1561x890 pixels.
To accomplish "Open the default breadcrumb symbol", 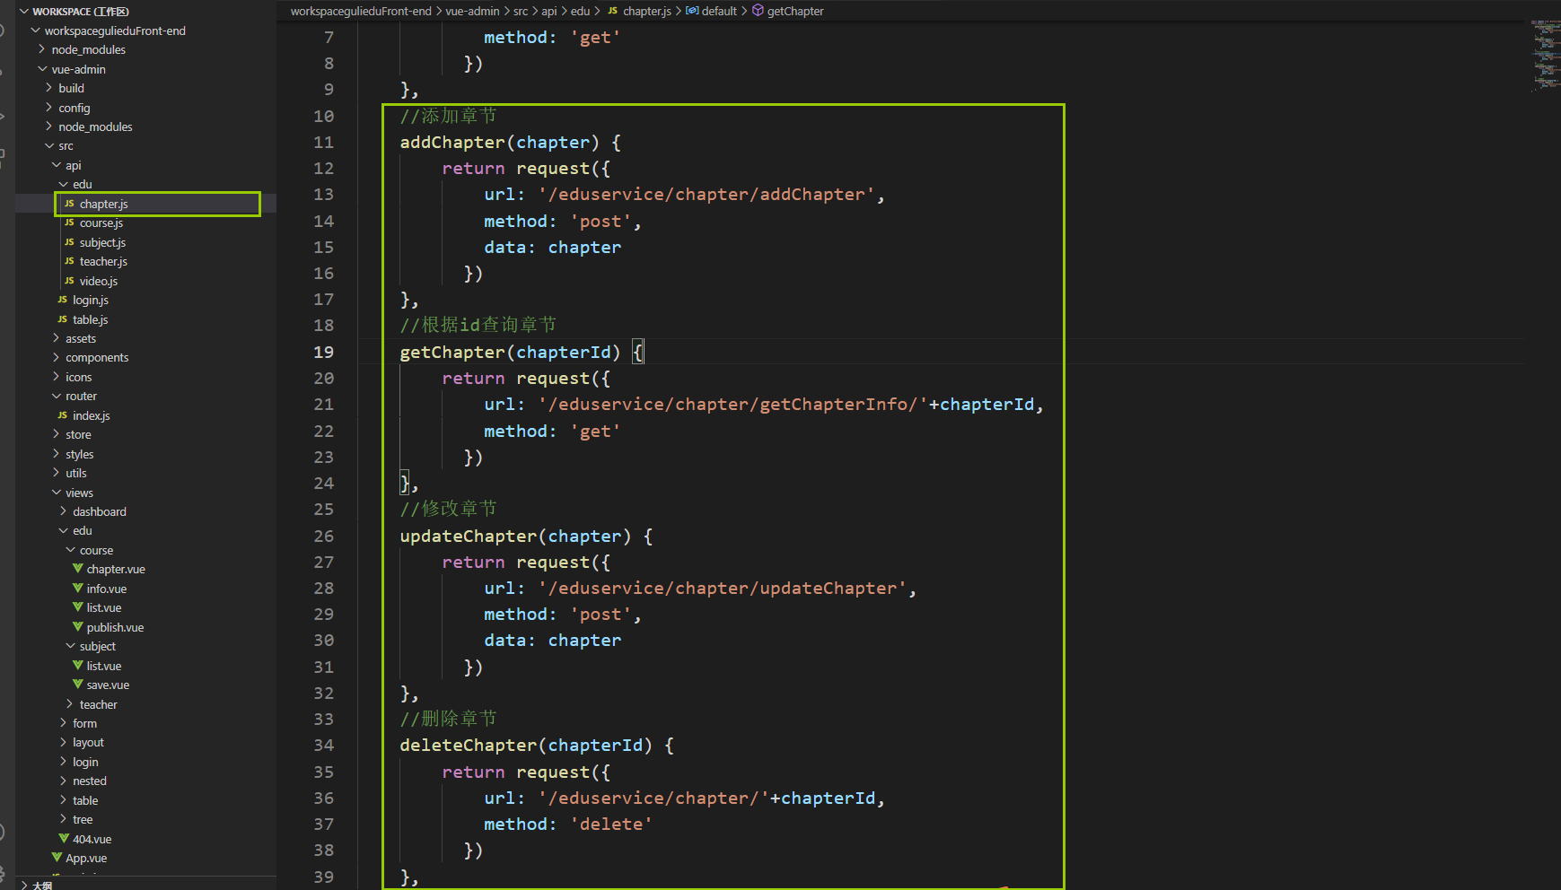I will point(719,11).
